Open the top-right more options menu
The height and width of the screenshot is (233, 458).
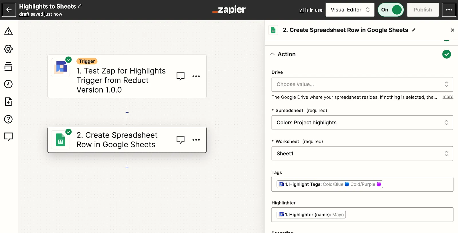click(449, 10)
